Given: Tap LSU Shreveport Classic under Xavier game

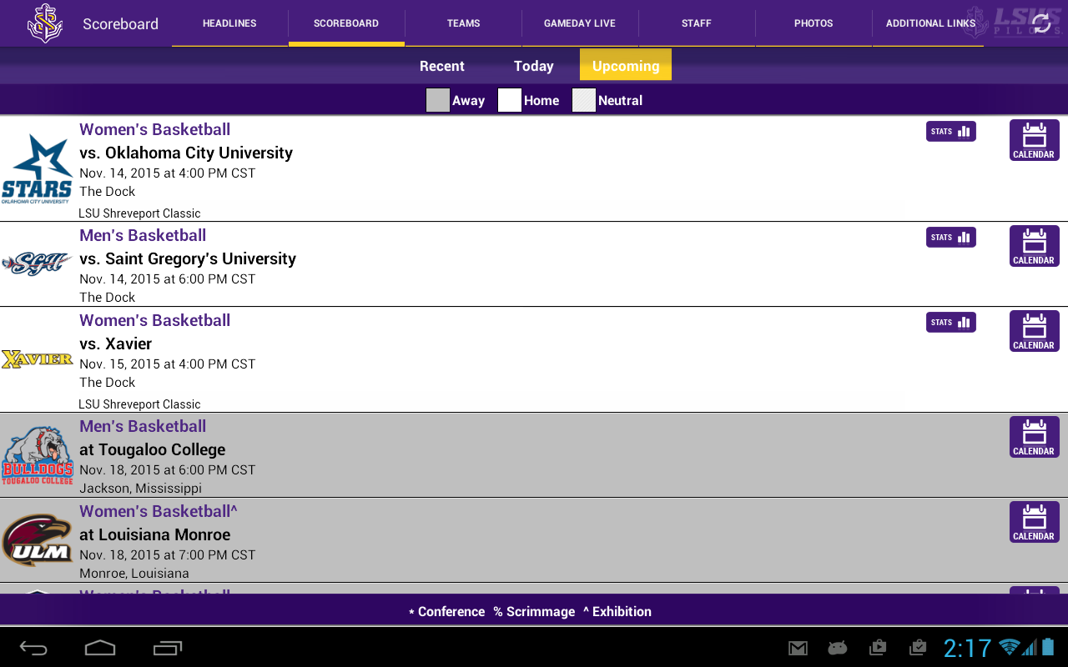Looking at the screenshot, I should pos(139,404).
